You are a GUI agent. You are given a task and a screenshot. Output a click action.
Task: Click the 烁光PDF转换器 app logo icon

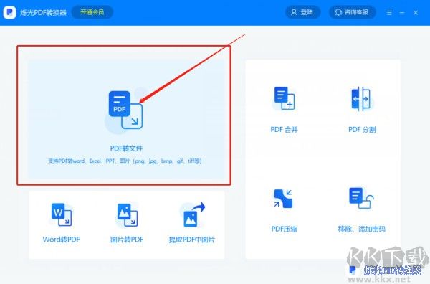coord(10,12)
